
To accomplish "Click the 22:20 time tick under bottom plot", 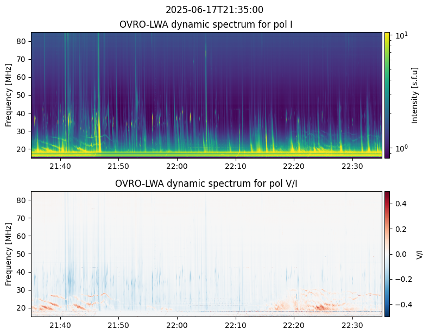I will [294, 325].
